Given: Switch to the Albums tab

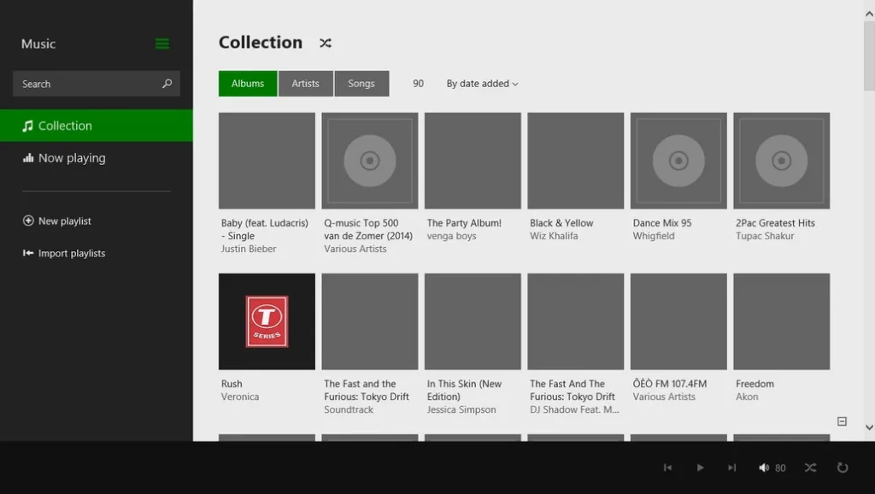Looking at the screenshot, I should click(x=248, y=84).
